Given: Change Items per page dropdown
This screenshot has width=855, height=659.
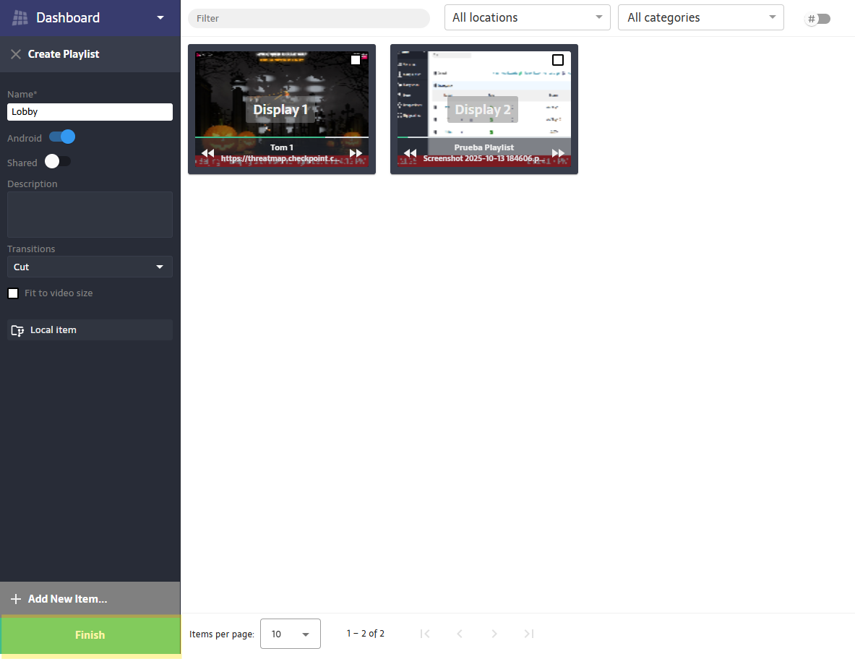Looking at the screenshot, I should tap(290, 634).
